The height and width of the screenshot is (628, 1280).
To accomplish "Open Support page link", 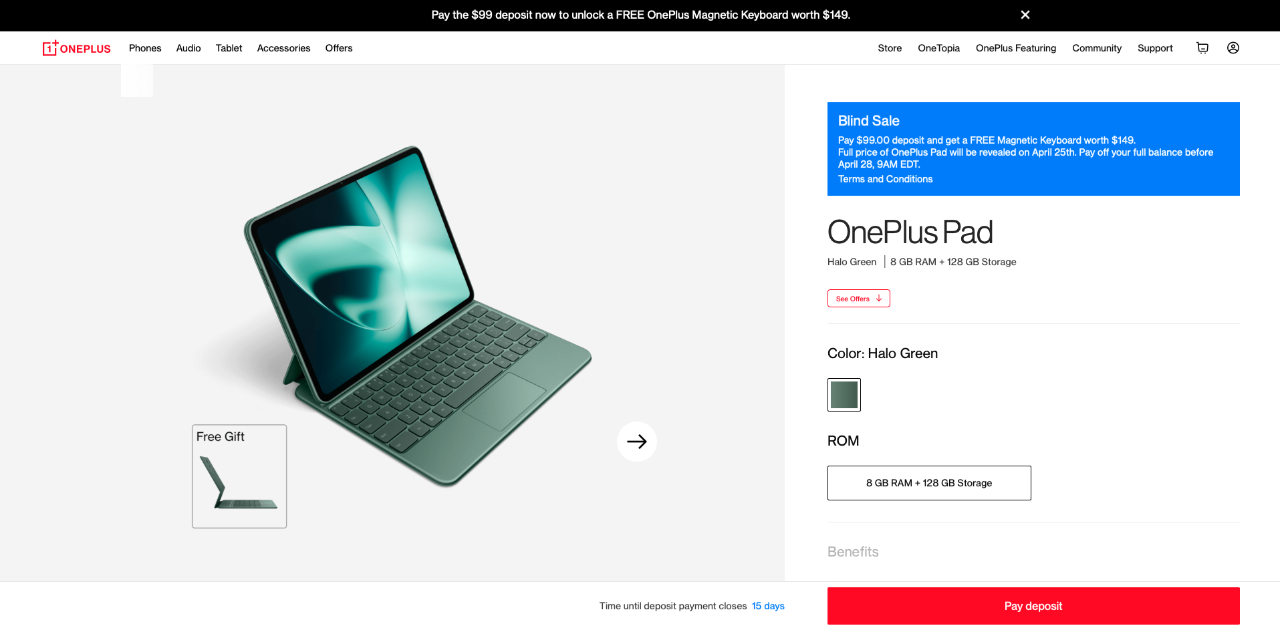I will pyautogui.click(x=1155, y=48).
